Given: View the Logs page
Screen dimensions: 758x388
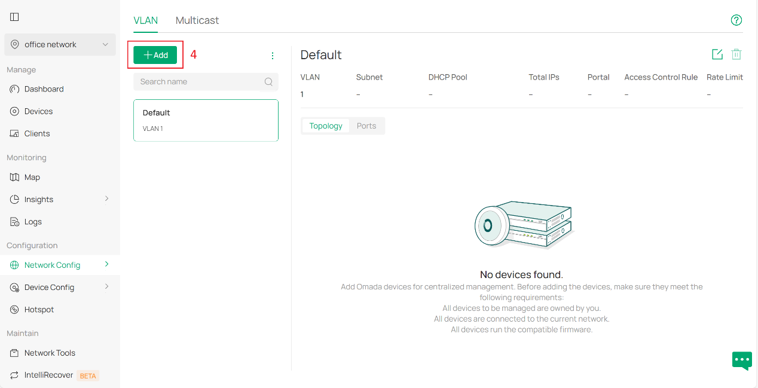Looking at the screenshot, I should click(32, 221).
